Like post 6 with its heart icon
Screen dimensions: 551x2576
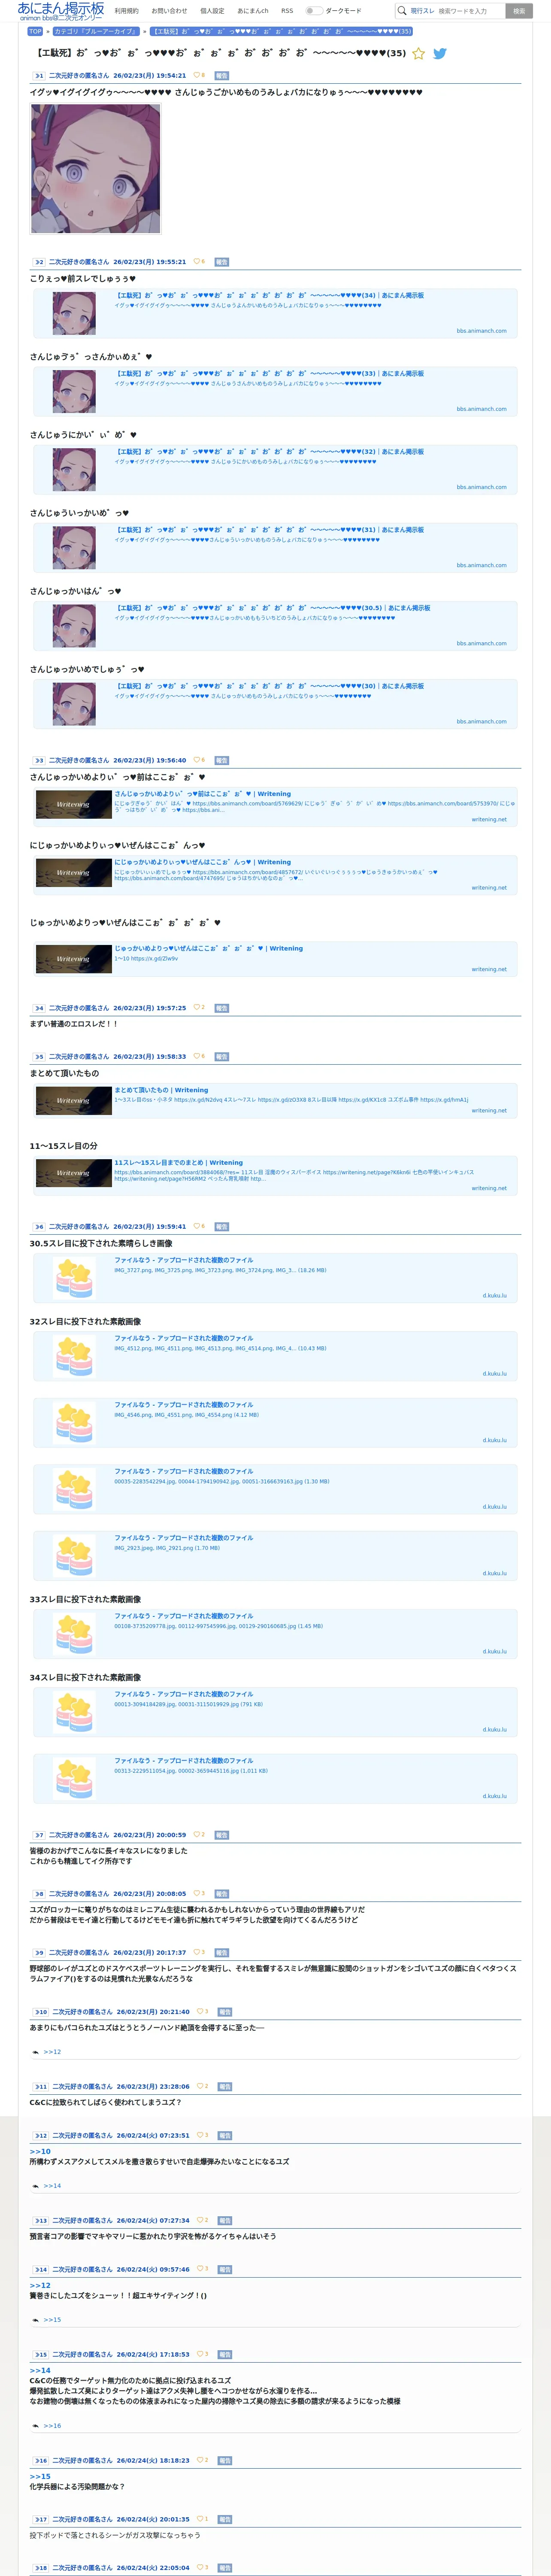196,1226
